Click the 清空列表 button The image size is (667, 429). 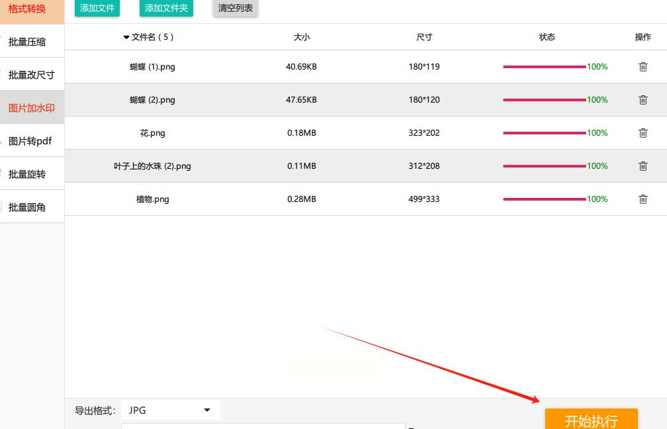coord(236,8)
